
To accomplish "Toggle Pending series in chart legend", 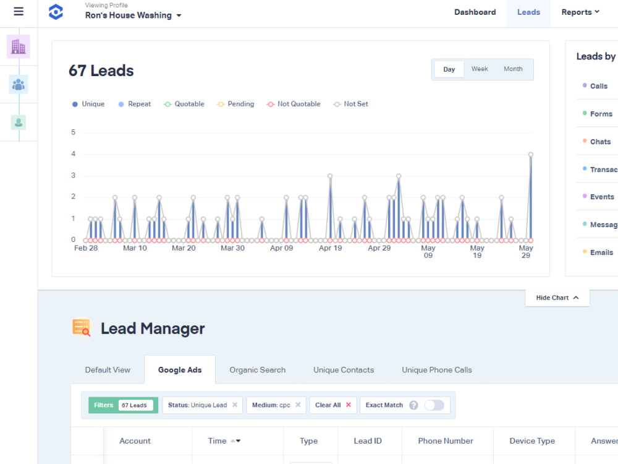I will pyautogui.click(x=235, y=104).
